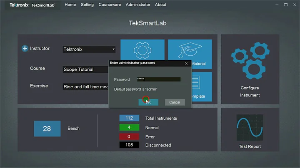Open the Exercise dropdown Rise and fall time

coord(85,86)
